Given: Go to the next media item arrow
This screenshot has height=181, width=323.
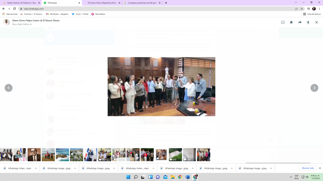Looking at the screenshot, I should (314, 88).
